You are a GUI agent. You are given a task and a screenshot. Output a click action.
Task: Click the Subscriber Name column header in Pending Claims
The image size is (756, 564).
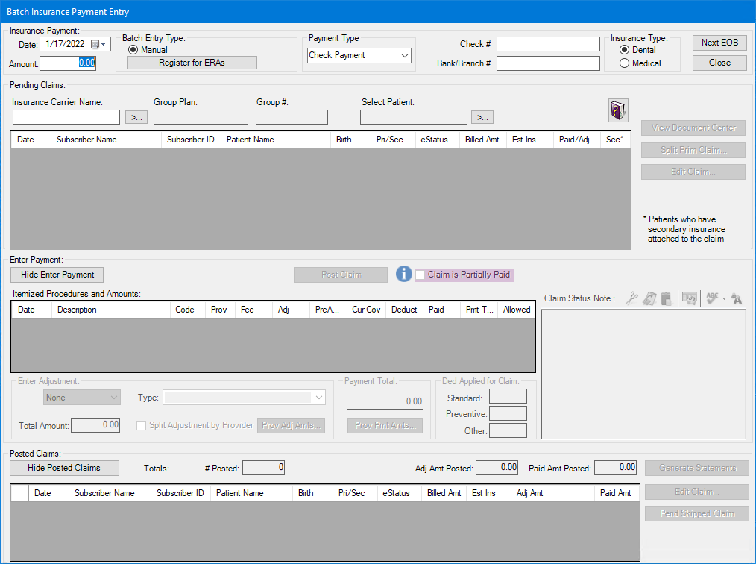[86, 140]
